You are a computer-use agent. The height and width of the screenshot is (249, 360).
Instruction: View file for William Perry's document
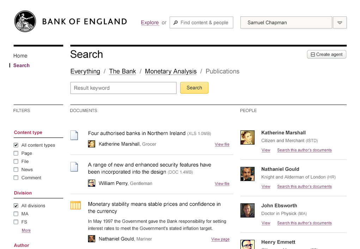(x=222, y=183)
